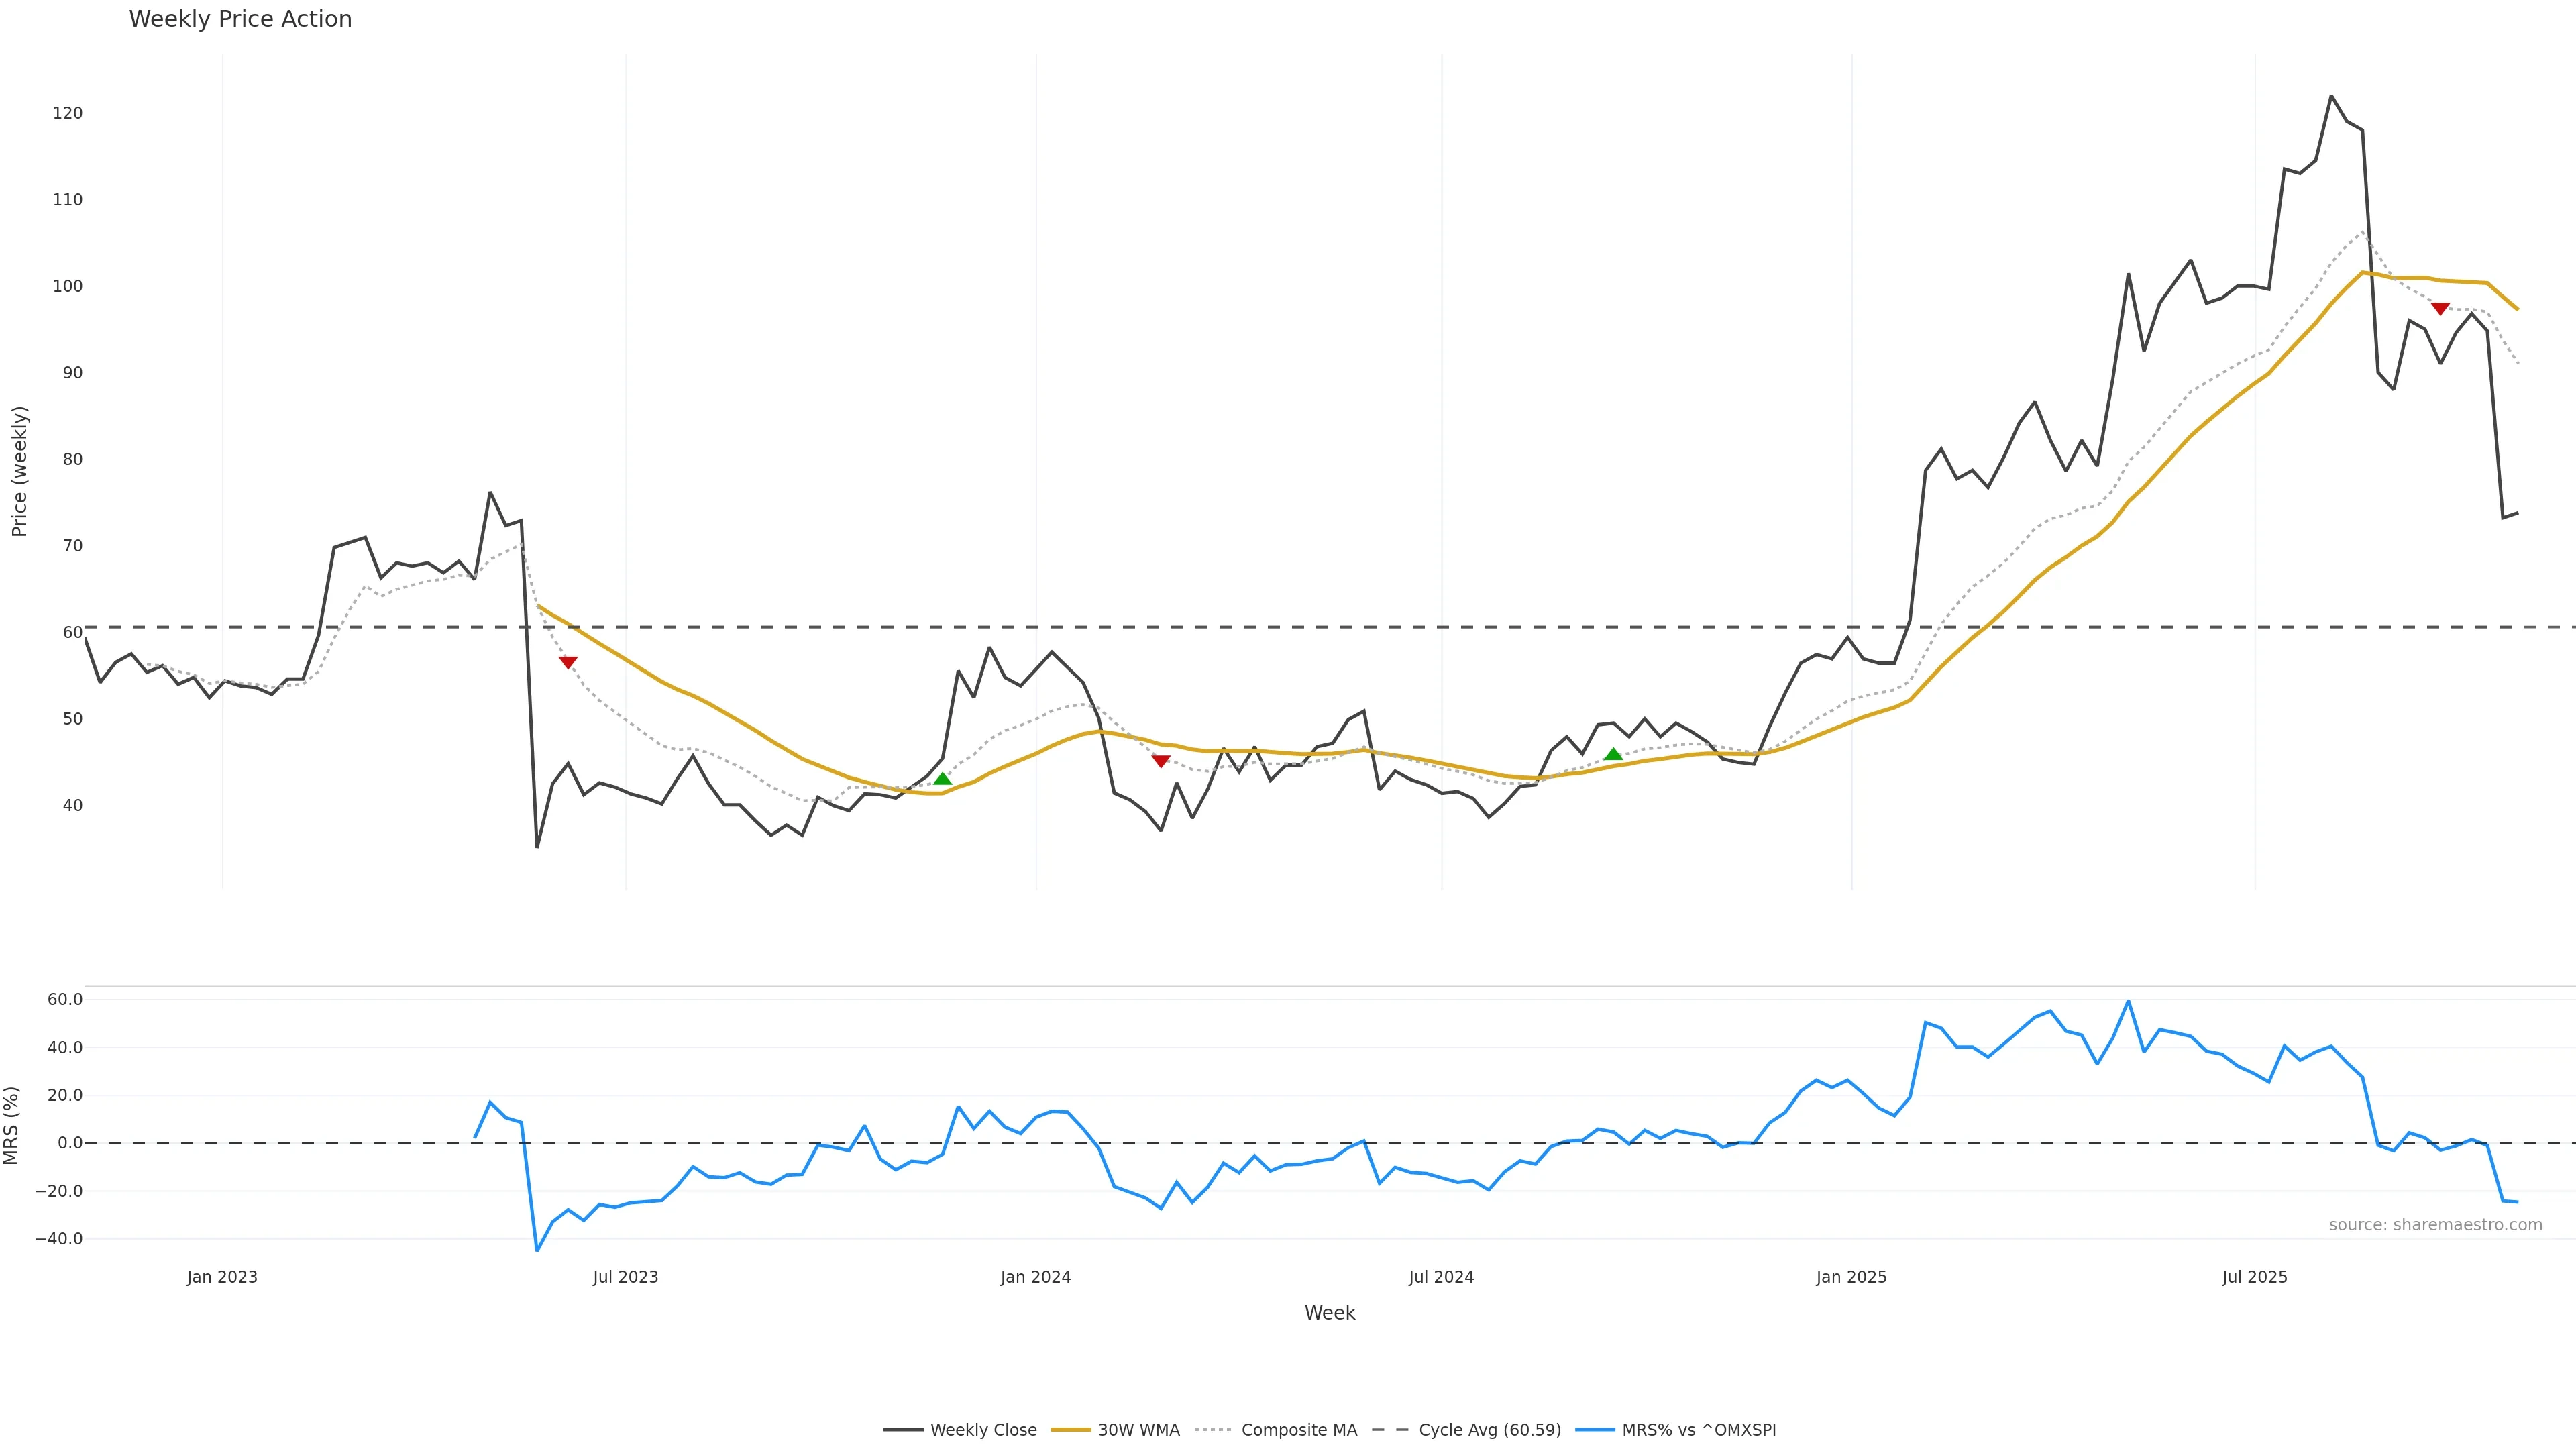This screenshot has width=2576, height=1449.
Task: Click the Weekly Close legend line swatch
Action: pos(903,1430)
